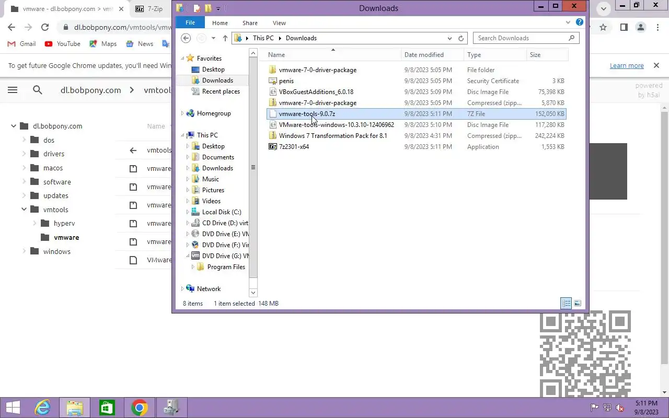Screen dimensions: 669x418
Task: Collapse DVD Drive (G:) tree node
Action: pyautogui.click(x=188, y=256)
